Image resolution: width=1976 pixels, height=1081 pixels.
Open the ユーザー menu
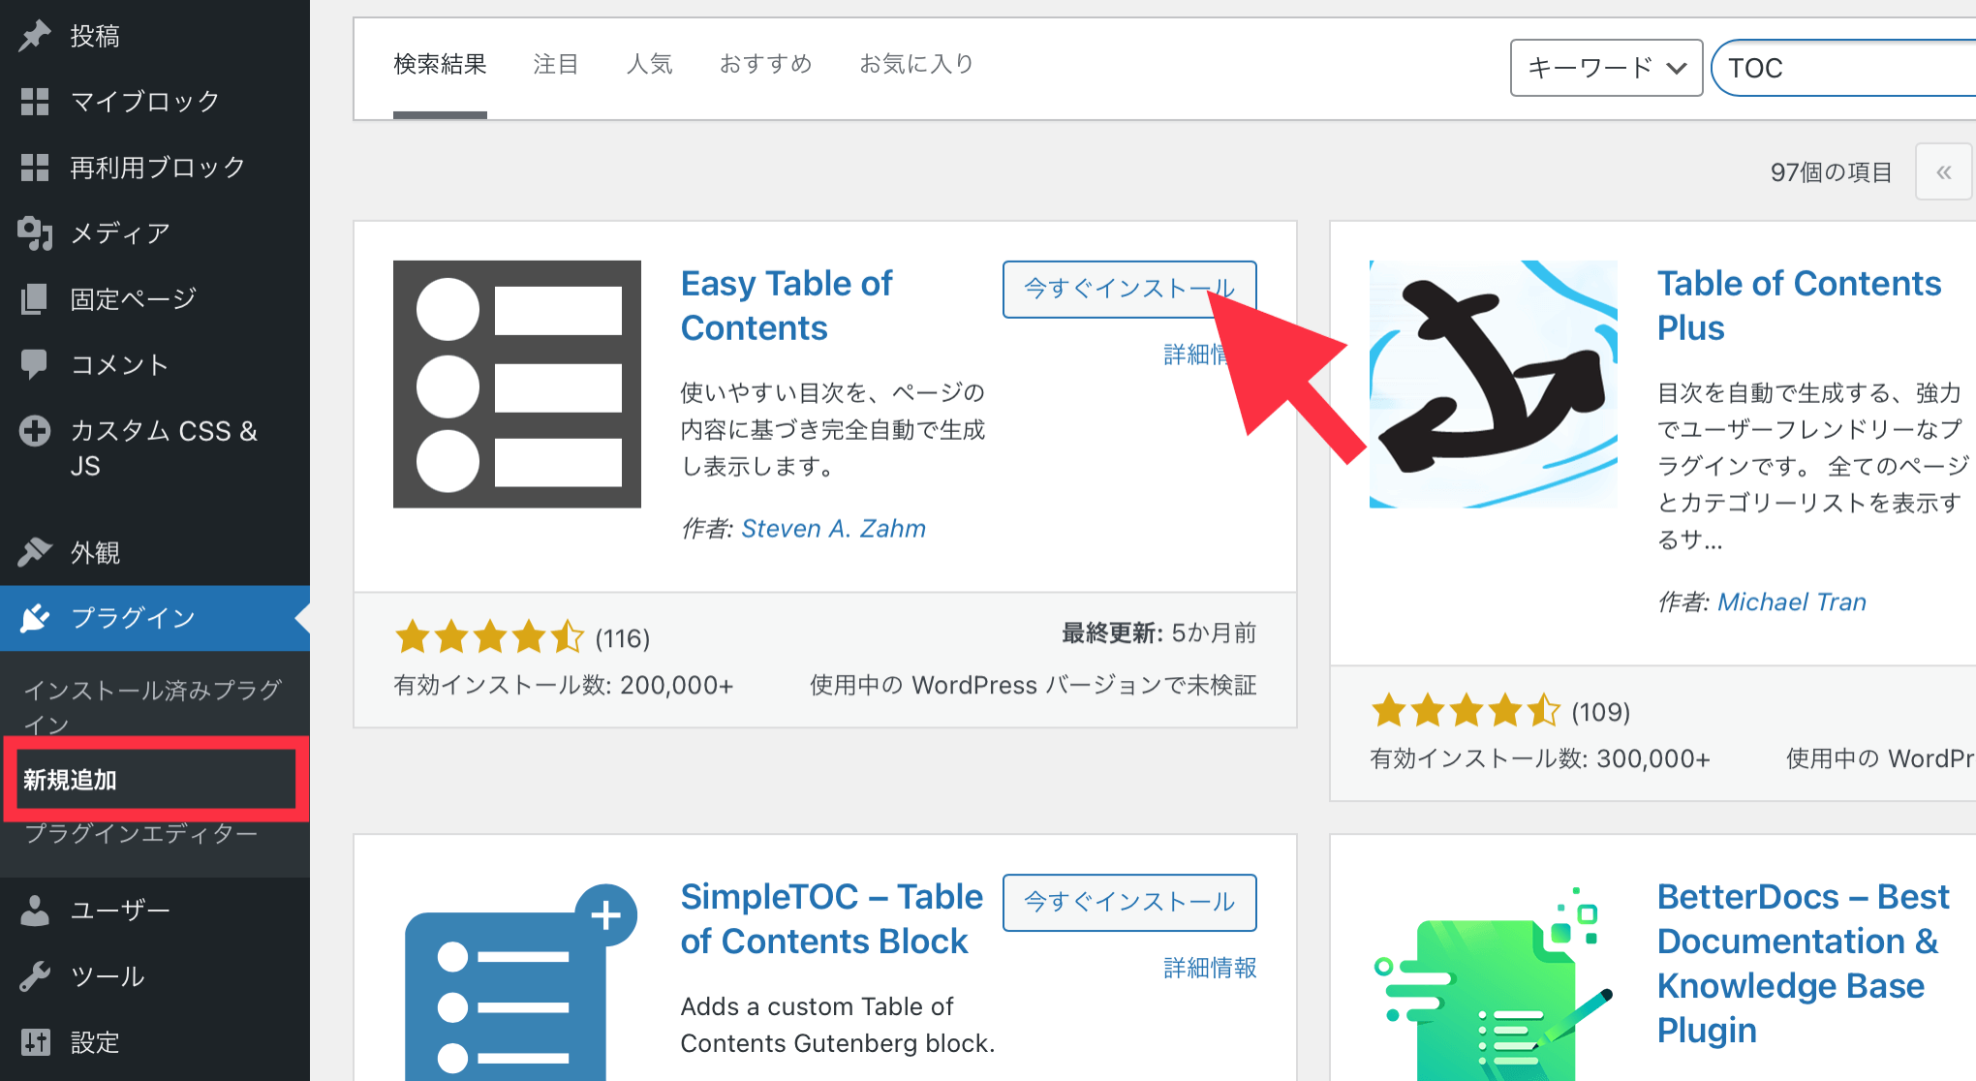click(x=155, y=911)
